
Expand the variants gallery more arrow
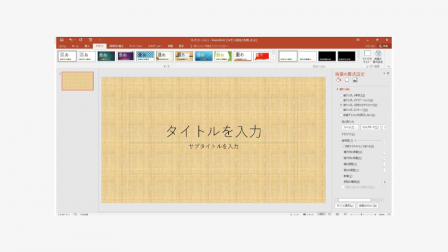click(x=358, y=60)
